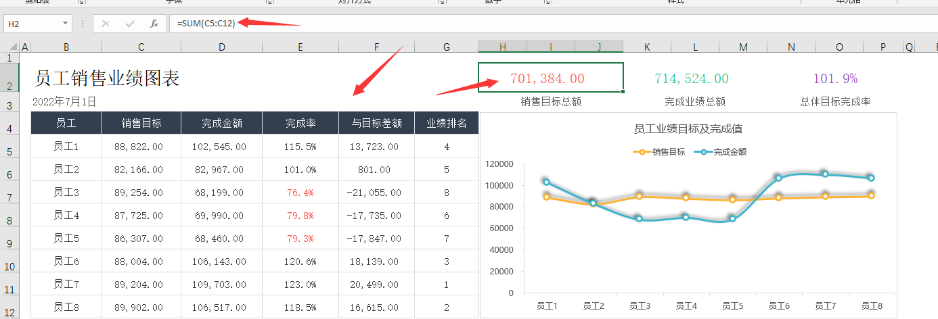Screen dimensions: 938x319
Task: Click the 员工 table header
Action: (x=66, y=124)
